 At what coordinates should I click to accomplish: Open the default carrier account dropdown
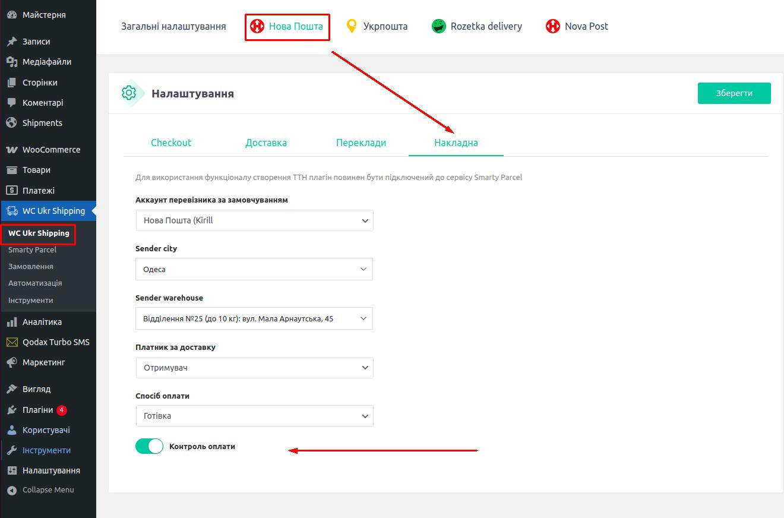(254, 220)
